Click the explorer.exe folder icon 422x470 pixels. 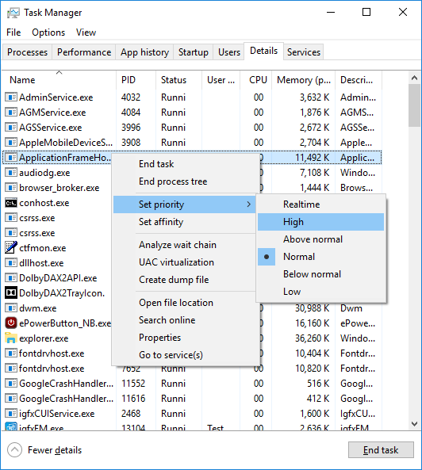(11, 338)
